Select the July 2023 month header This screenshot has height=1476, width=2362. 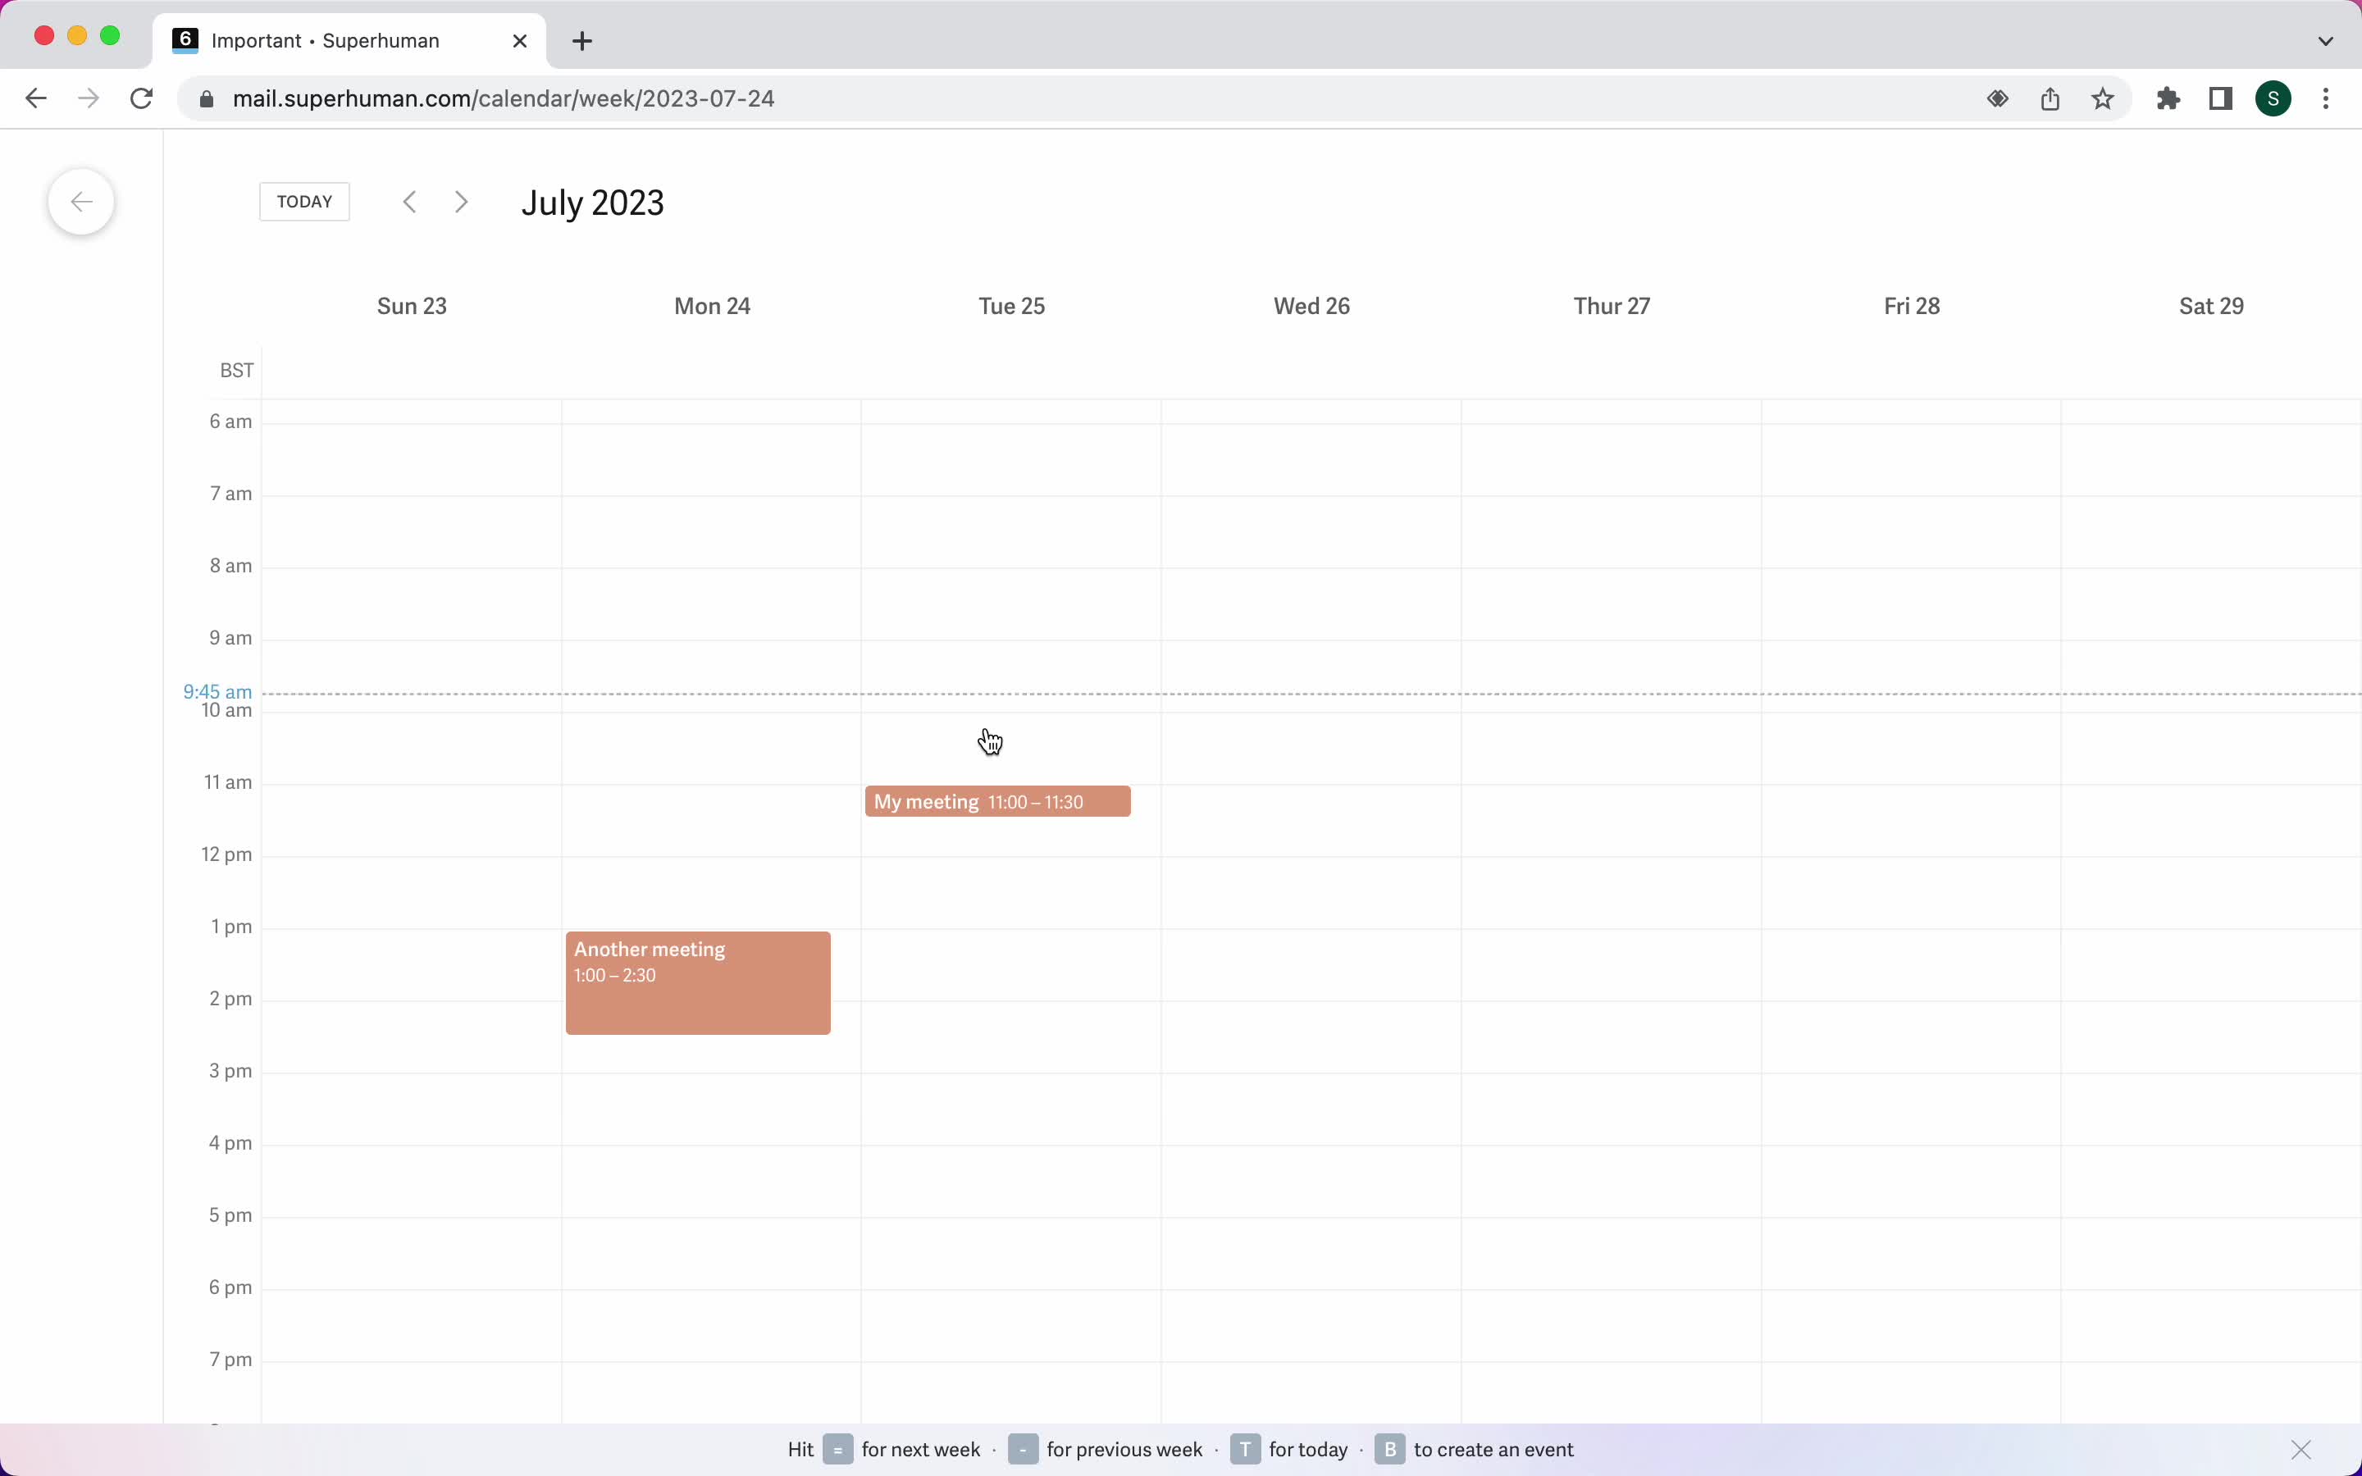click(594, 203)
